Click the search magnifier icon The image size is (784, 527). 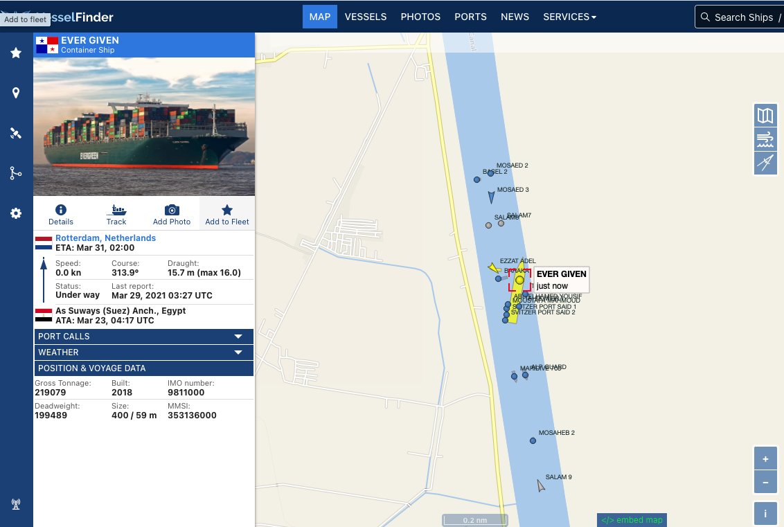click(x=705, y=17)
